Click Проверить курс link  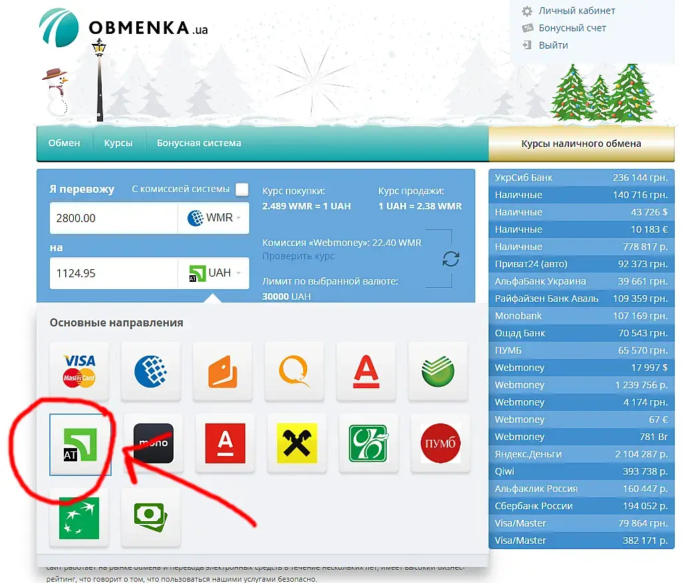(298, 256)
